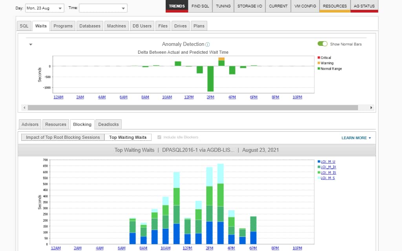This screenshot has height=251, width=402.
Task: Click the chart's left scroll arrow
Action: click(24, 107)
